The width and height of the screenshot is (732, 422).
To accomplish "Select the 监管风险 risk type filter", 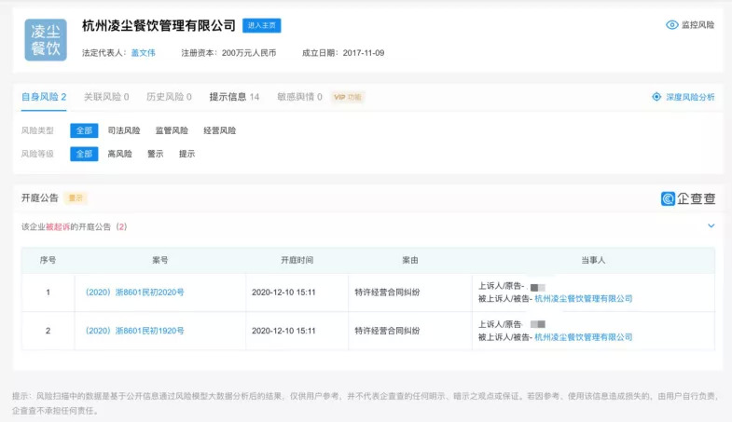I will coord(172,130).
